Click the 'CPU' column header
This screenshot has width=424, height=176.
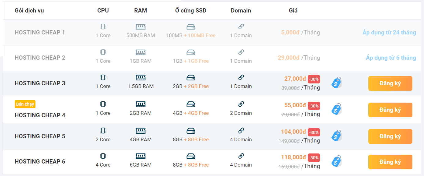click(103, 11)
